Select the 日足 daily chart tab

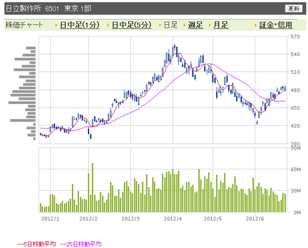171,25
